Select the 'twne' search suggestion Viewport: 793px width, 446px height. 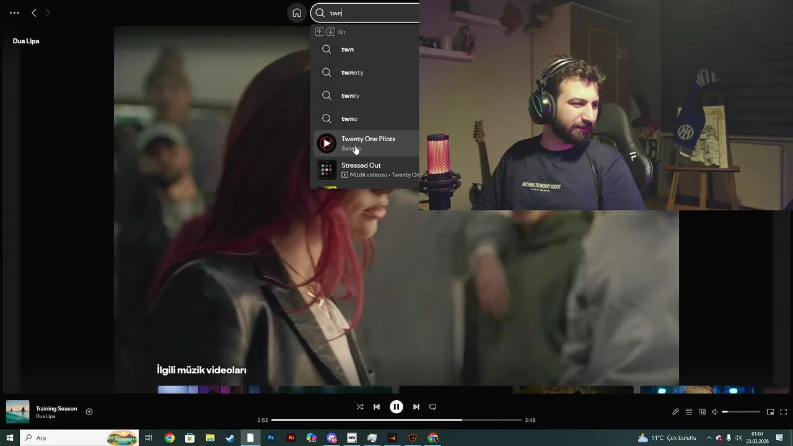366,118
